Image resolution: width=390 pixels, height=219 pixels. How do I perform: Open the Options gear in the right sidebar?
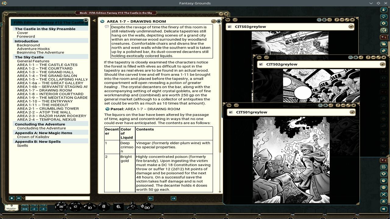tap(383, 23)
